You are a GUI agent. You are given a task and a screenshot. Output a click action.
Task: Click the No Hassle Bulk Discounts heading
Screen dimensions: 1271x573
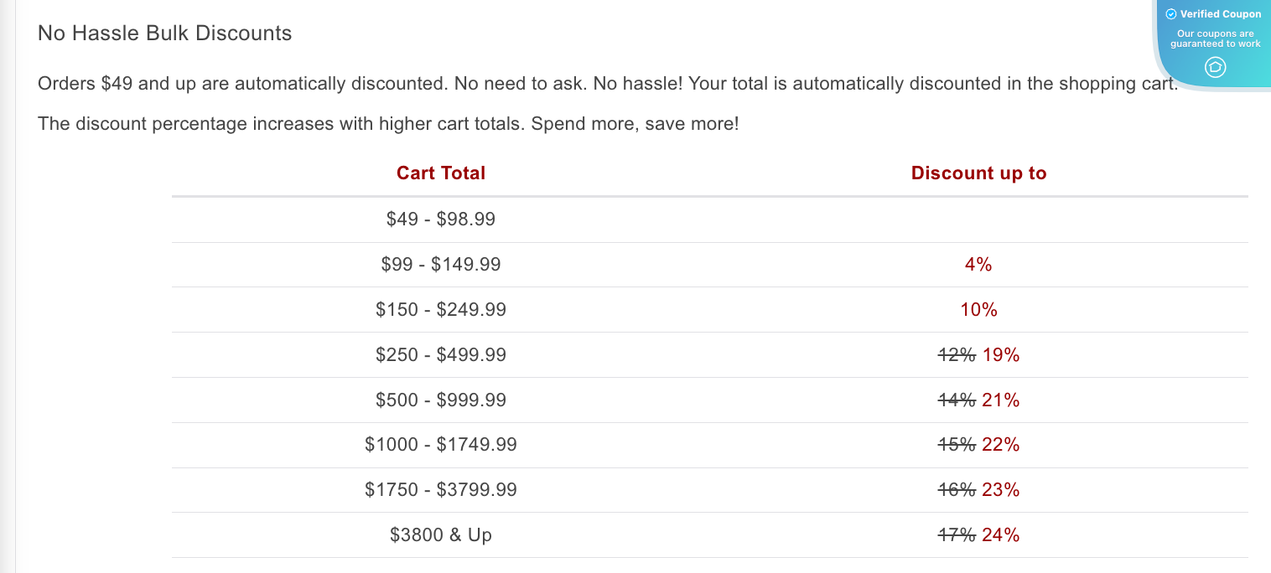(164, 33)
